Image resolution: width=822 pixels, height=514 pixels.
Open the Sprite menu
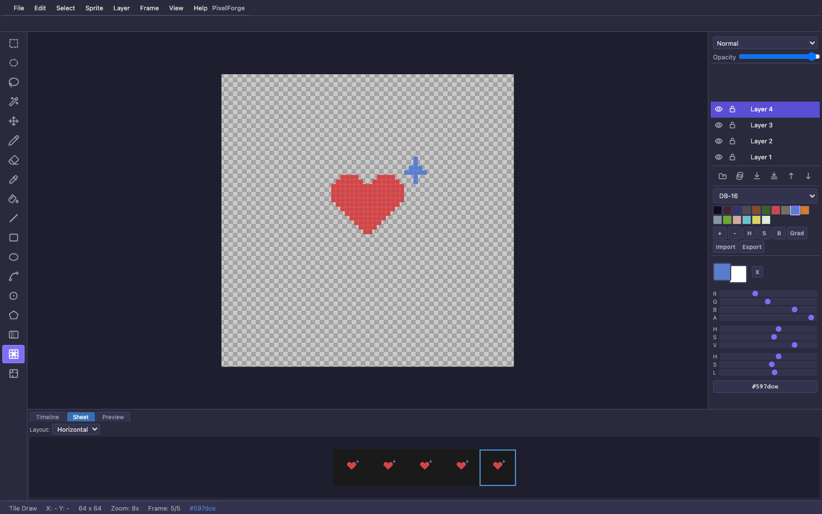click(94, 8)
